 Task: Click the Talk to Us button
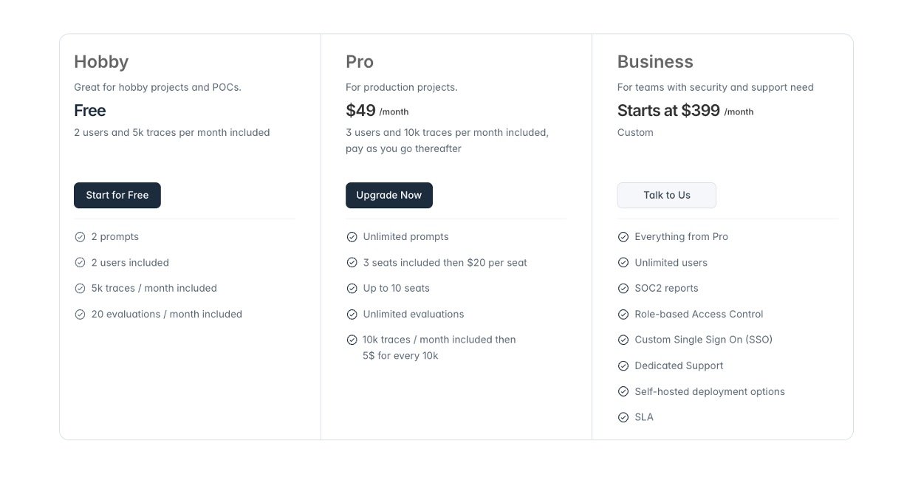click(666, 196)
